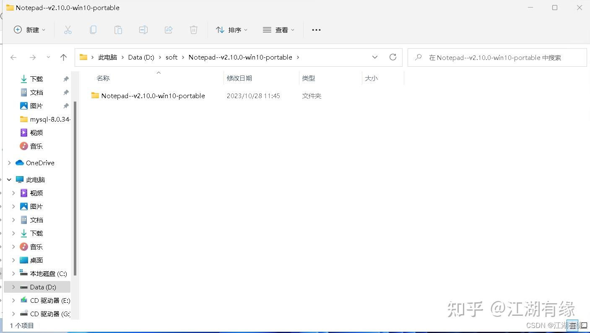Click the Paste icon in the toolbar
This screenshot has width=590, height=333.
click(118, 29)
